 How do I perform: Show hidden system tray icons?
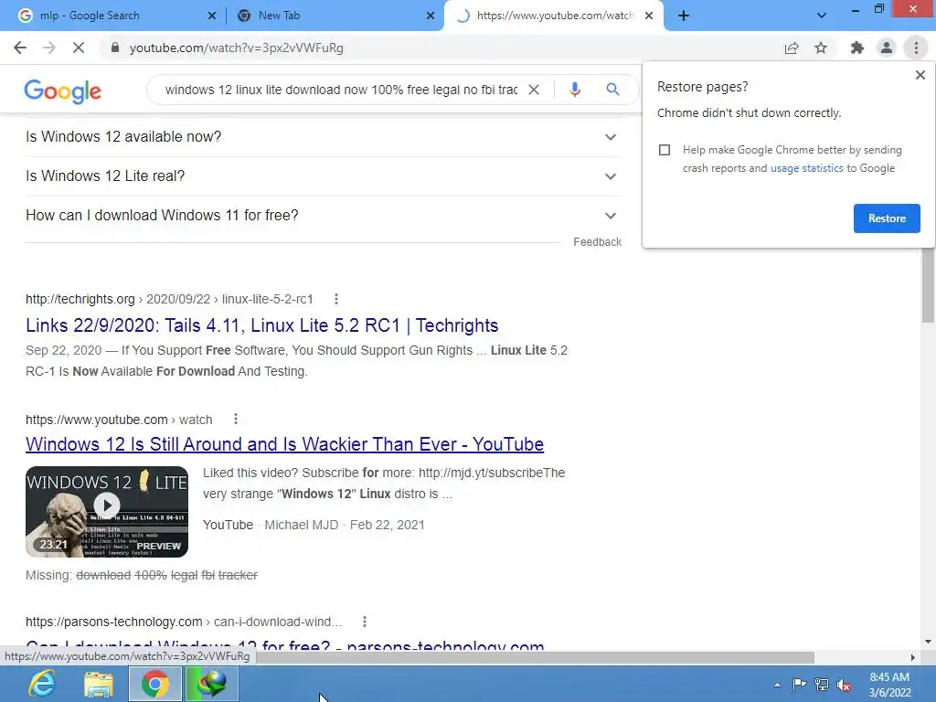[x=777, y=685]
